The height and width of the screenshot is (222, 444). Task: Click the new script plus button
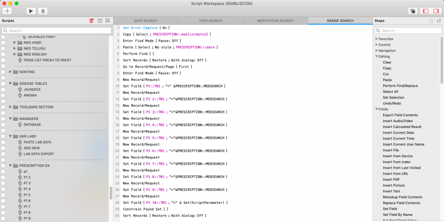point(7,11)
